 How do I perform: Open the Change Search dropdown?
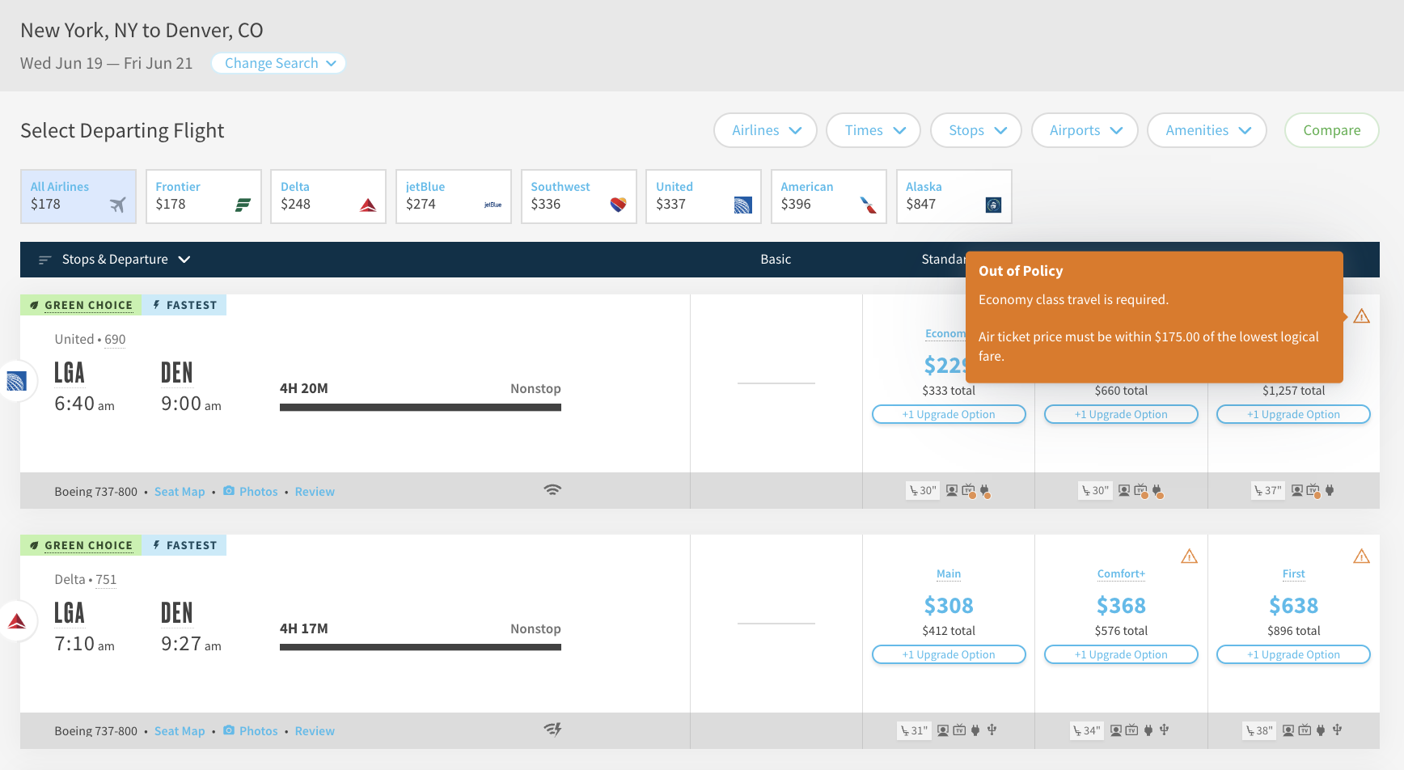(279, 63)
